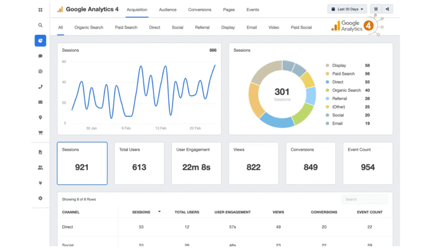Open the filter sliders settings button

[x=376, y=9]
